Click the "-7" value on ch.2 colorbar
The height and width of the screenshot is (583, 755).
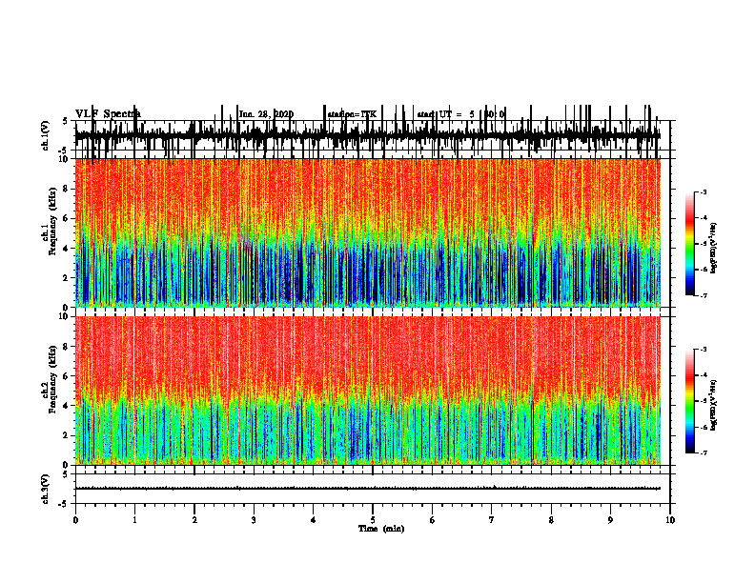[x=704, y=453]
